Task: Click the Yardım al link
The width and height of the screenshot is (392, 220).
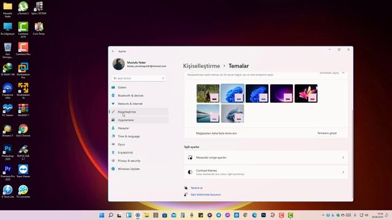Action: point(197,188)
